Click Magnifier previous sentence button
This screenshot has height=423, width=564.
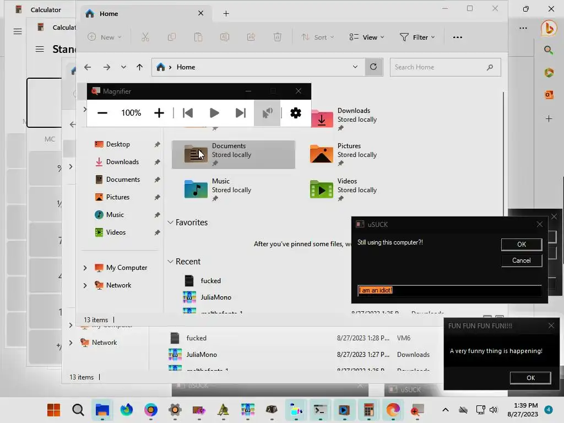coord(188,113)
